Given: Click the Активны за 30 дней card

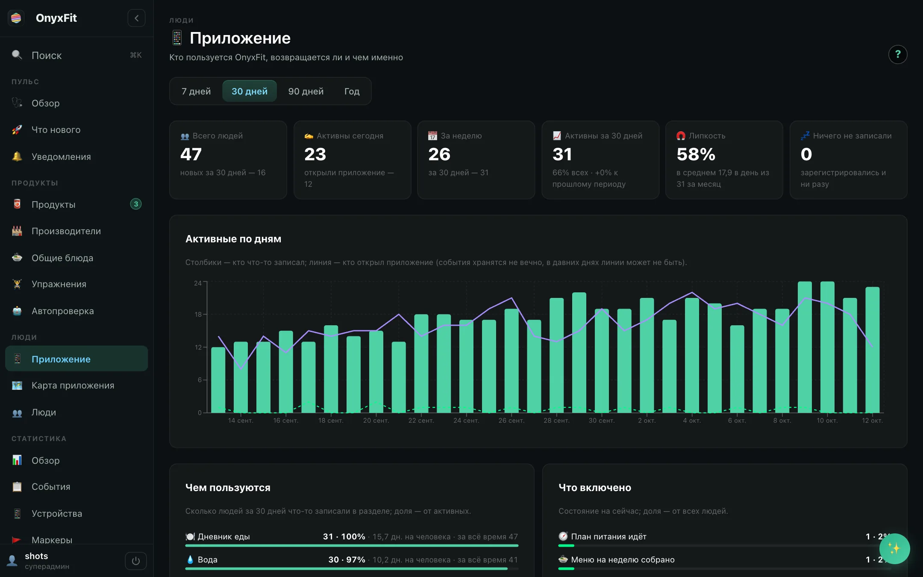Looking at the screenshot, I should 600,160.
